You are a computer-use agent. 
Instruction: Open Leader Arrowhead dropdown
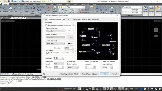coord(56,43)
